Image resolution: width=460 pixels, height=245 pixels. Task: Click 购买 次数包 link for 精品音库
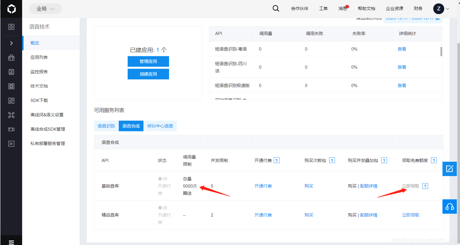point(309,215)
